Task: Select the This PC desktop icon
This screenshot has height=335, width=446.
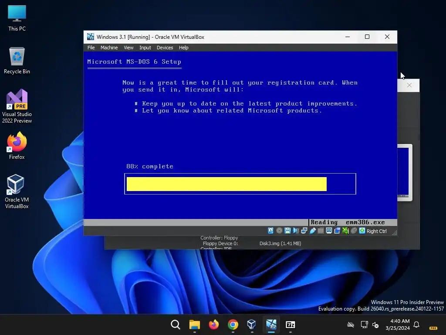Action: click(x=17, y=18)
